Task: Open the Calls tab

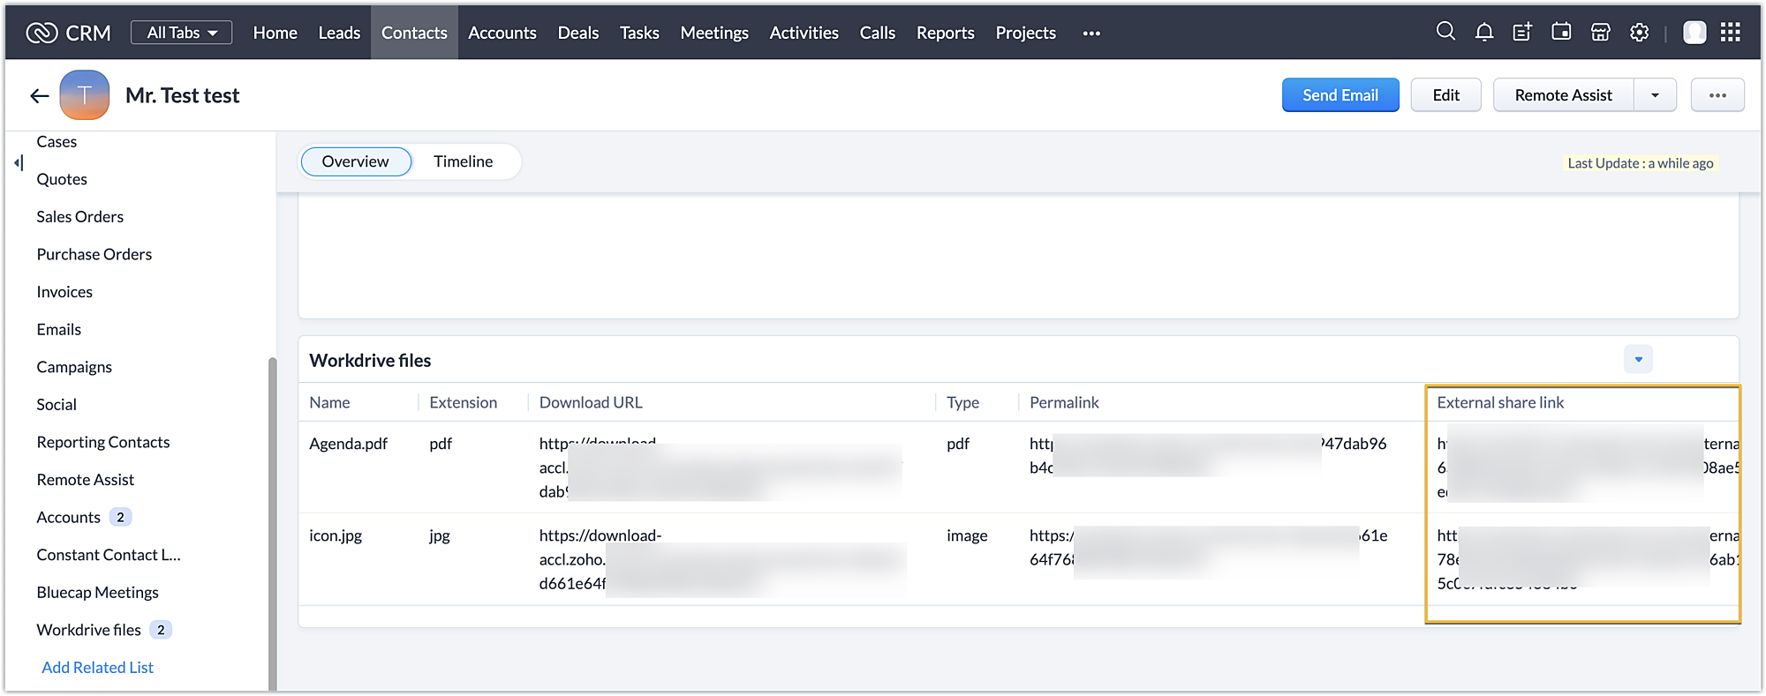Action: [x=877, y=33]
